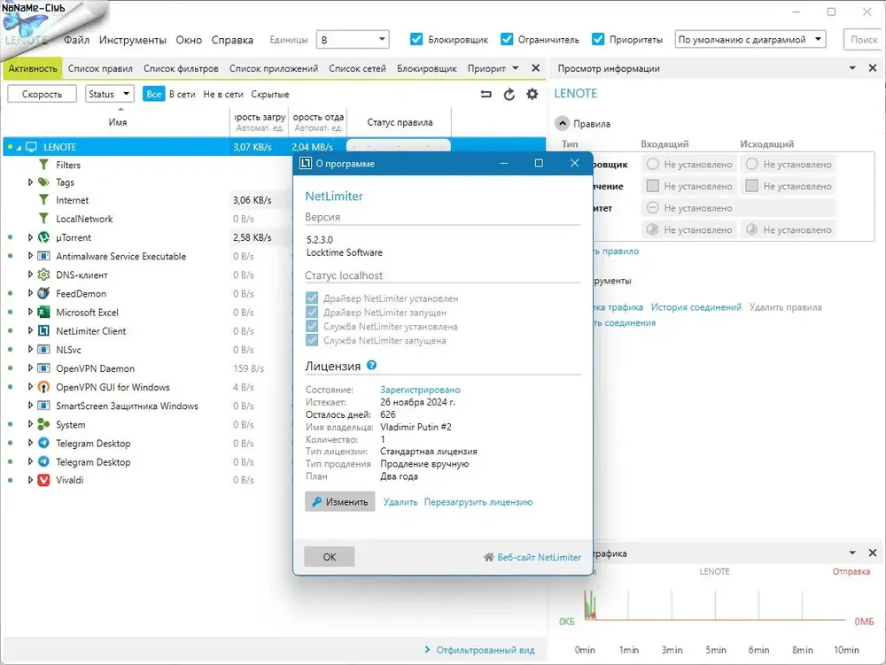Click the Скорость button
Viewport: 886px width, 665px height.
click(42, 94)
